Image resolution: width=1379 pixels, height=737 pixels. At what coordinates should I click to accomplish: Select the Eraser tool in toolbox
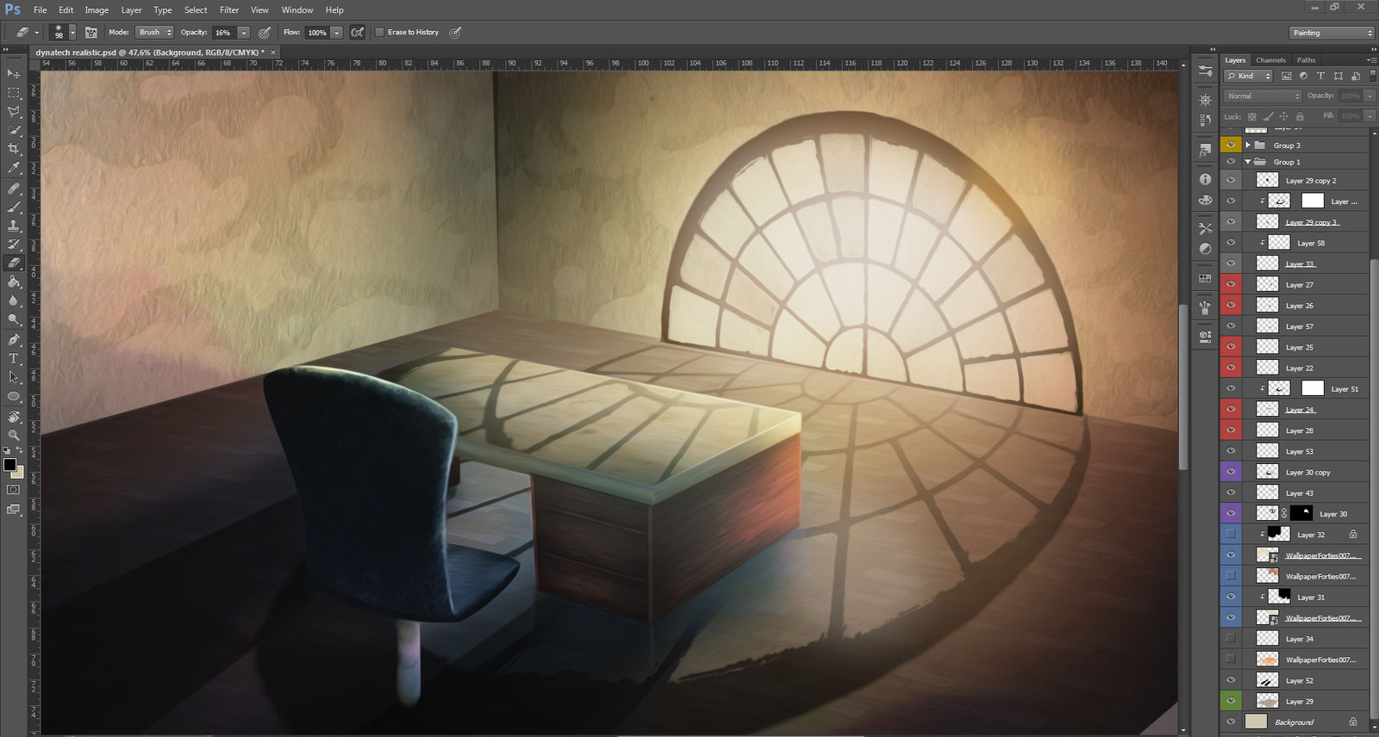pyautogui.click(x=14, y=263)
